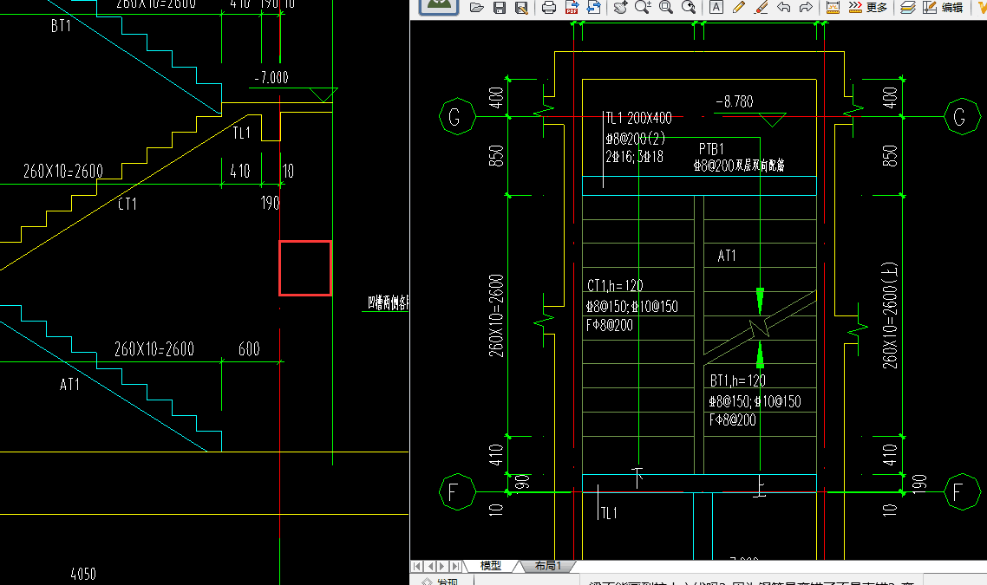
Task: Click the 600 dimension in section view
Action: point(249,349)
